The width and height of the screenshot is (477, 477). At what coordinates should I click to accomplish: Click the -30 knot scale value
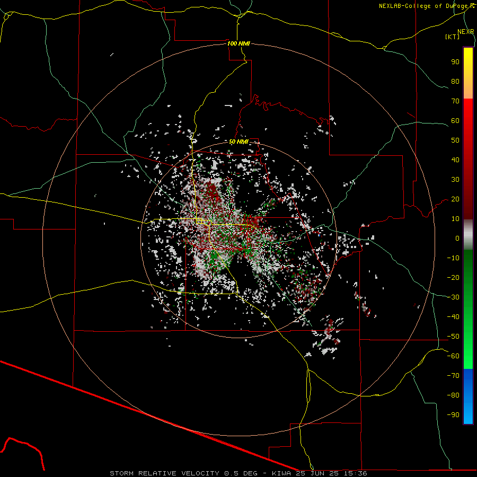point(453,297)
